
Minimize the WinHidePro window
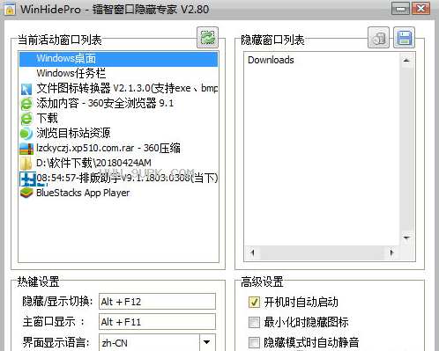pos(400,9)
